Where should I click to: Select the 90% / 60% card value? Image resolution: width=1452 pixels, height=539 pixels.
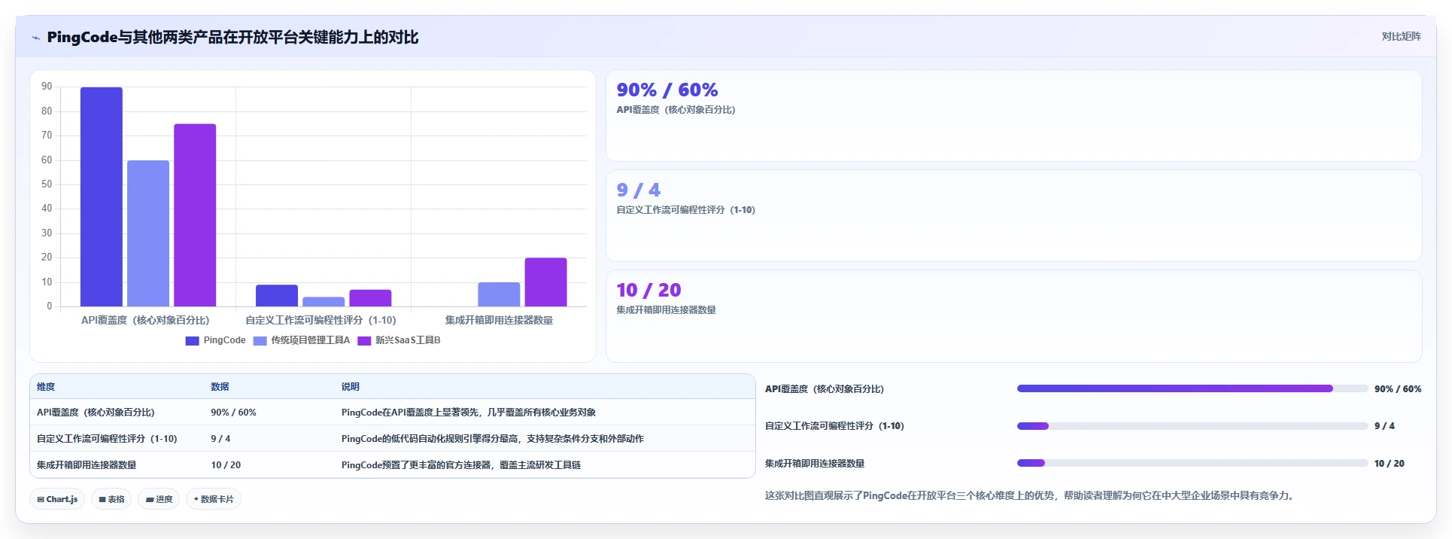click(x=667, y=90)
